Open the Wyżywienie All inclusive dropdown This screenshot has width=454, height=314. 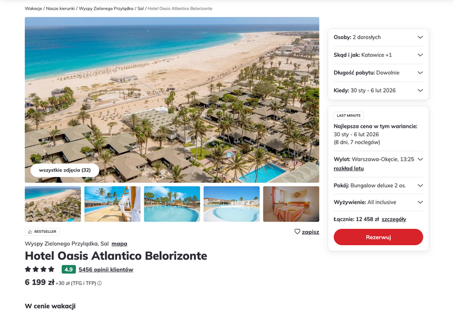click(x=378, y=202)
